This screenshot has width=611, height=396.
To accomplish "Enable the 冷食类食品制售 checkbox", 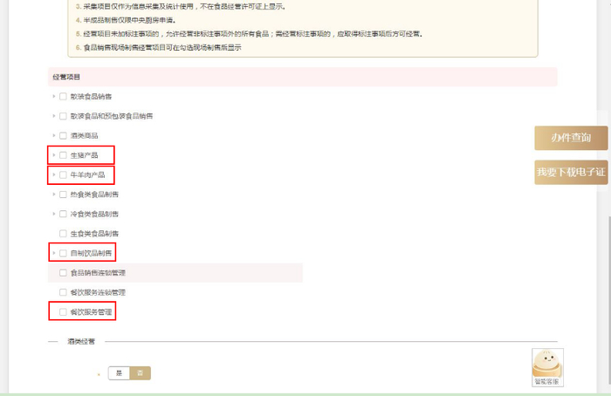I will click(x=63, y=214).
